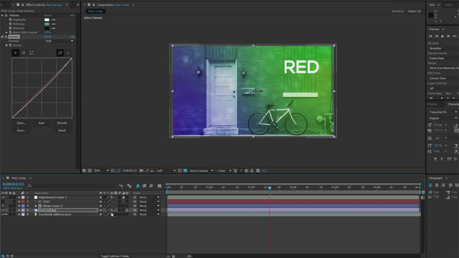Click the medium curve grid size icon
Image resolution: width=459 pixels, height=258 pixels.
tap(23, 53)
